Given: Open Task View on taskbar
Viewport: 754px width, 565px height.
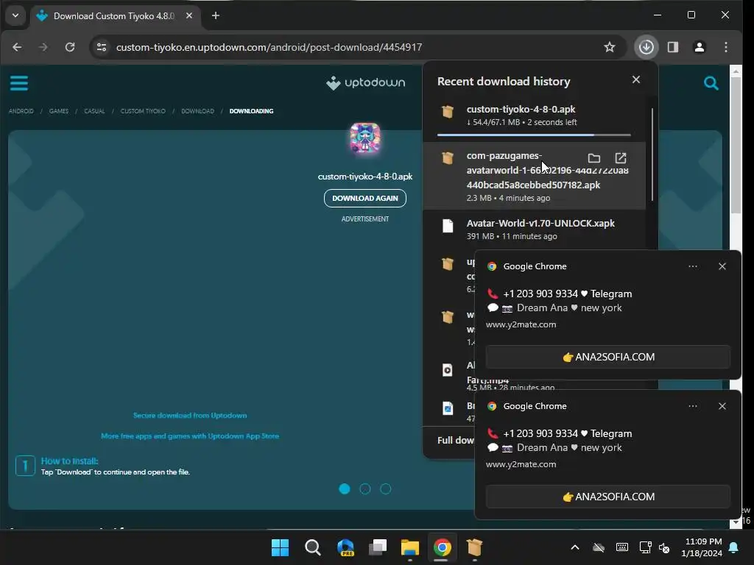Looking at the screenshot, I should (378, 547).
